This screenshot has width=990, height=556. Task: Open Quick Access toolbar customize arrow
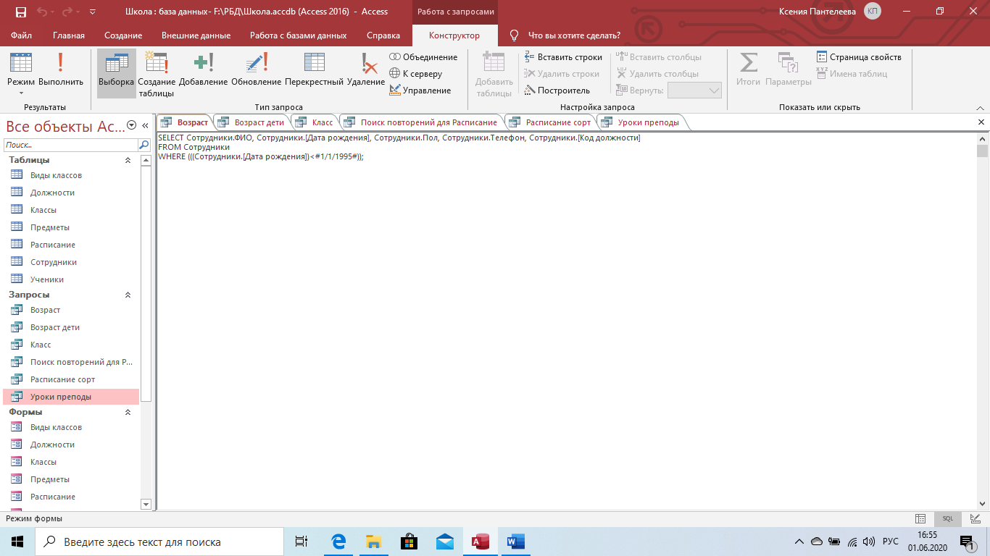(x=92, y=12)
